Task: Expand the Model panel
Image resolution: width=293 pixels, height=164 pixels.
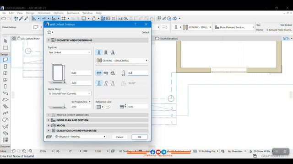Action: pyautogui.click(x=49, y=125)
